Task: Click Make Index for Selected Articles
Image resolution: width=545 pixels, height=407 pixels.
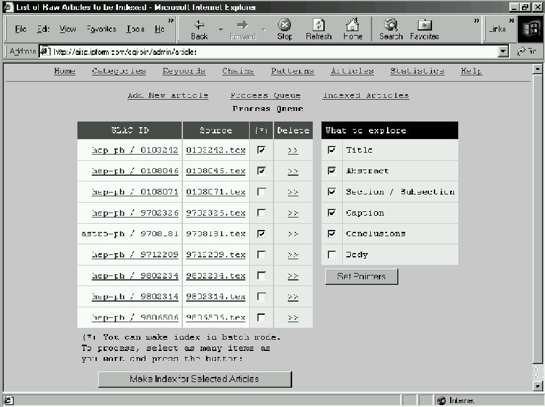Action: tap(195, 379)
